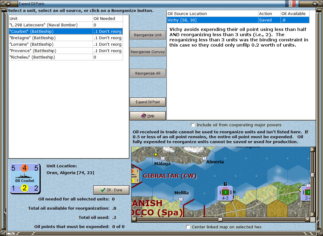The height and width of the screenshot is (236, 323).
Task: Click the Reorganize All button
Action: (x=148, y=73)
